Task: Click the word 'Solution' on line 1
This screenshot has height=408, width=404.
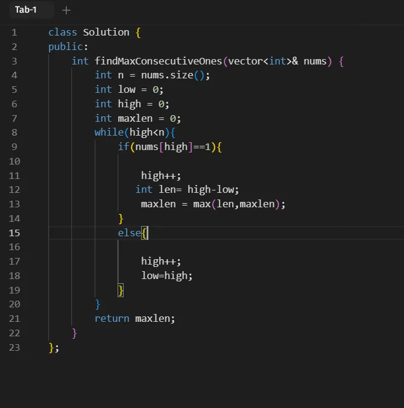Action: click(x=106, y=33)
